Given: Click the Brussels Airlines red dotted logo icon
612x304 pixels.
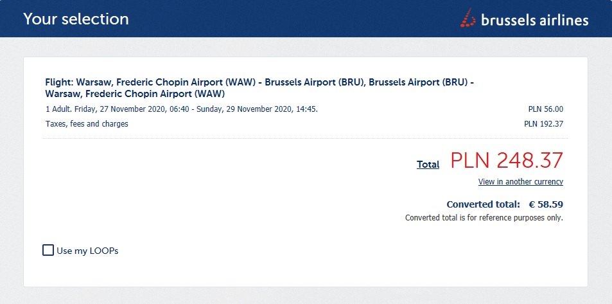Looking at the screenshot, I should click(468, 17).
